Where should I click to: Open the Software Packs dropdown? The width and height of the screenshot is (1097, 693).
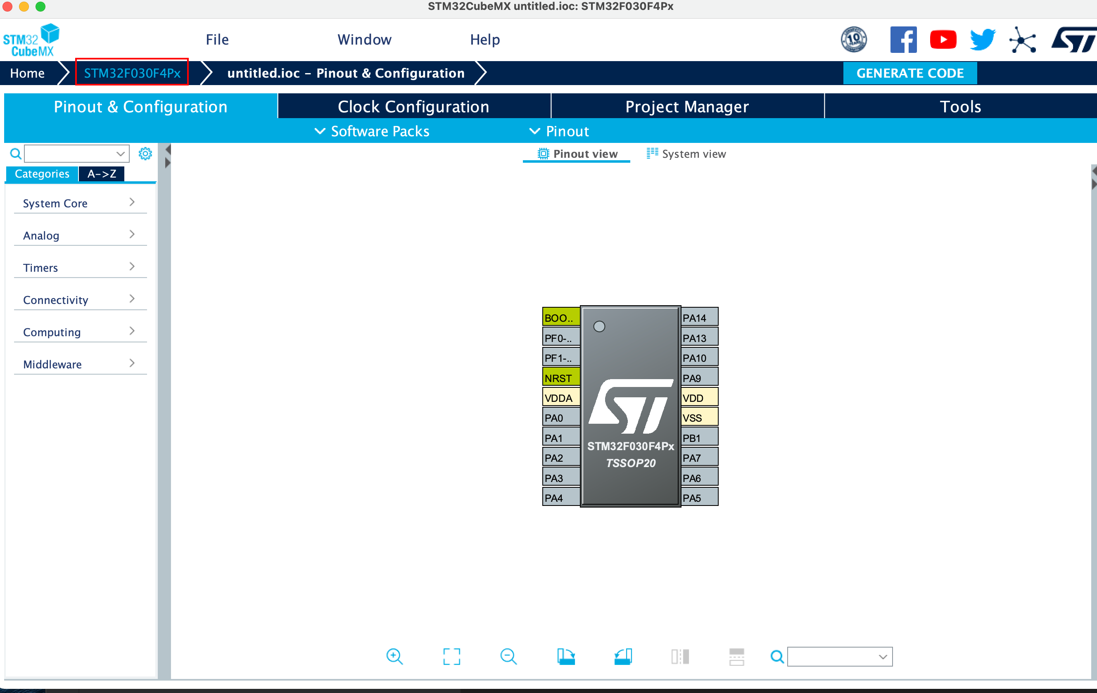tap(372, 131)
